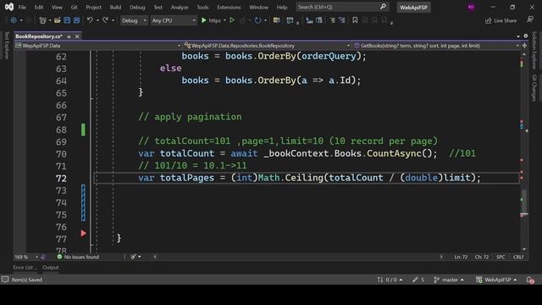542x305 pixels.
Task: Select the BookRepository.cs tab
Action: click(39, 36)
